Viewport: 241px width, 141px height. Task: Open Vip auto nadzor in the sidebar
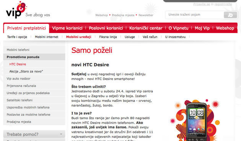pyautogui.click(x=34, y=79)
